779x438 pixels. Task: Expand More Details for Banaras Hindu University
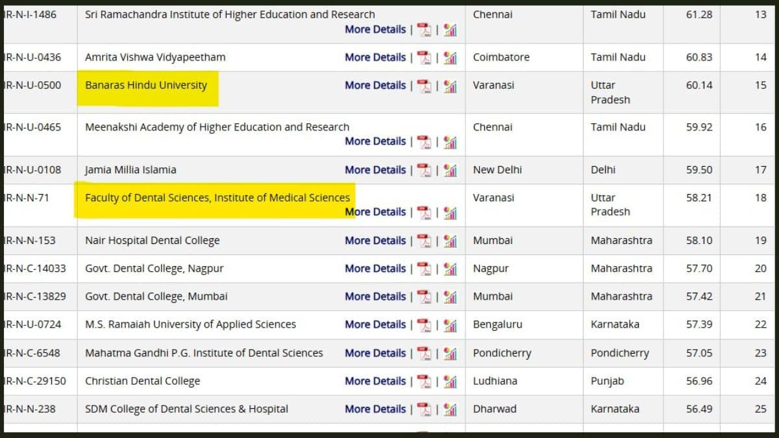click(375, 85)
